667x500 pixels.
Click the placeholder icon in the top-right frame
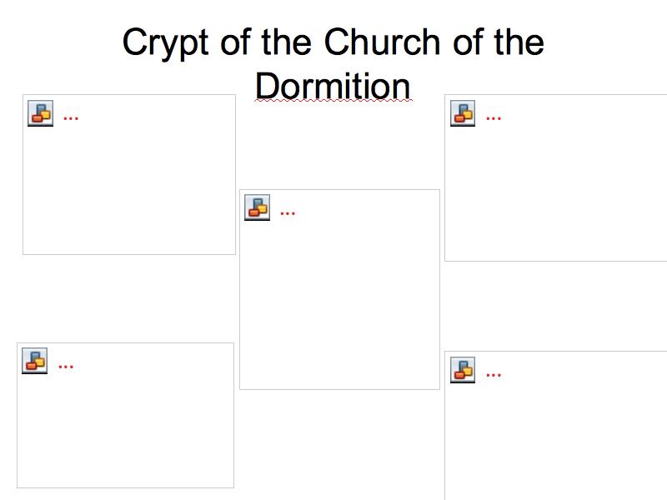click(x=463, y=113)
